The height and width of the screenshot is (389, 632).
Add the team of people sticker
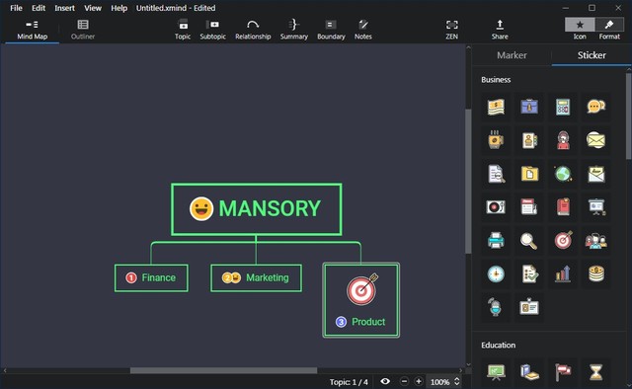596,241
